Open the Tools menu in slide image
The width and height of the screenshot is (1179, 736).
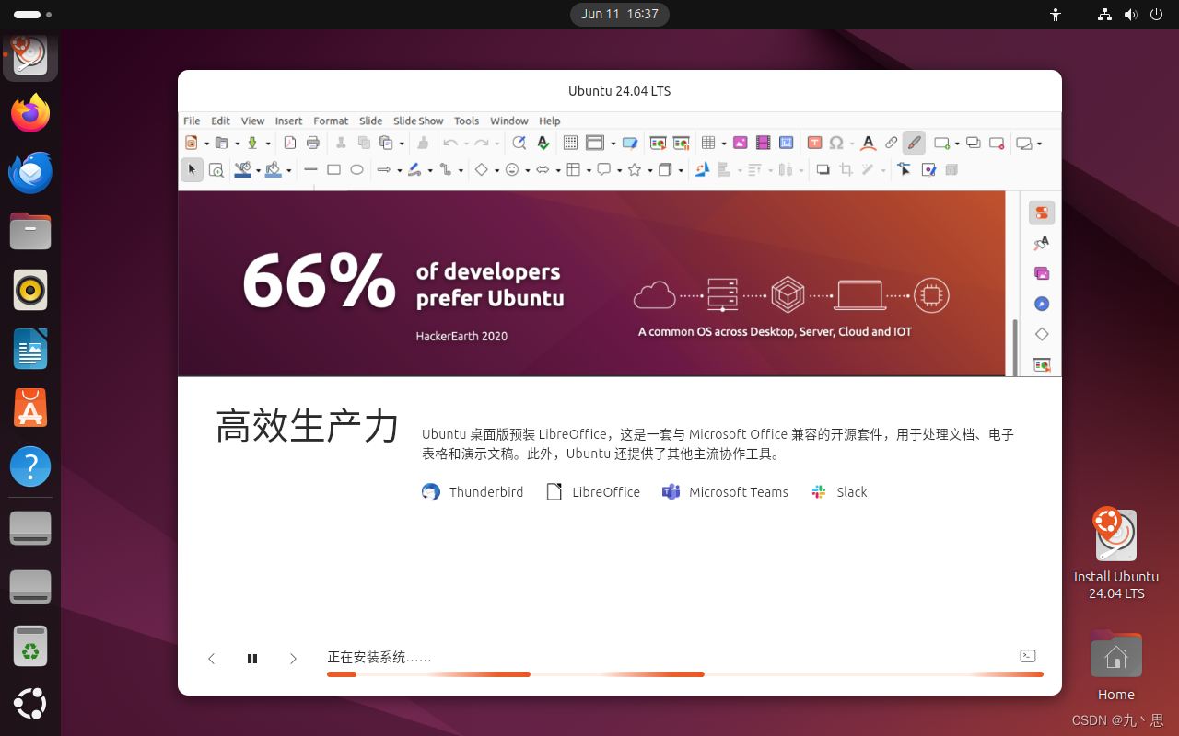pos(467,121)
